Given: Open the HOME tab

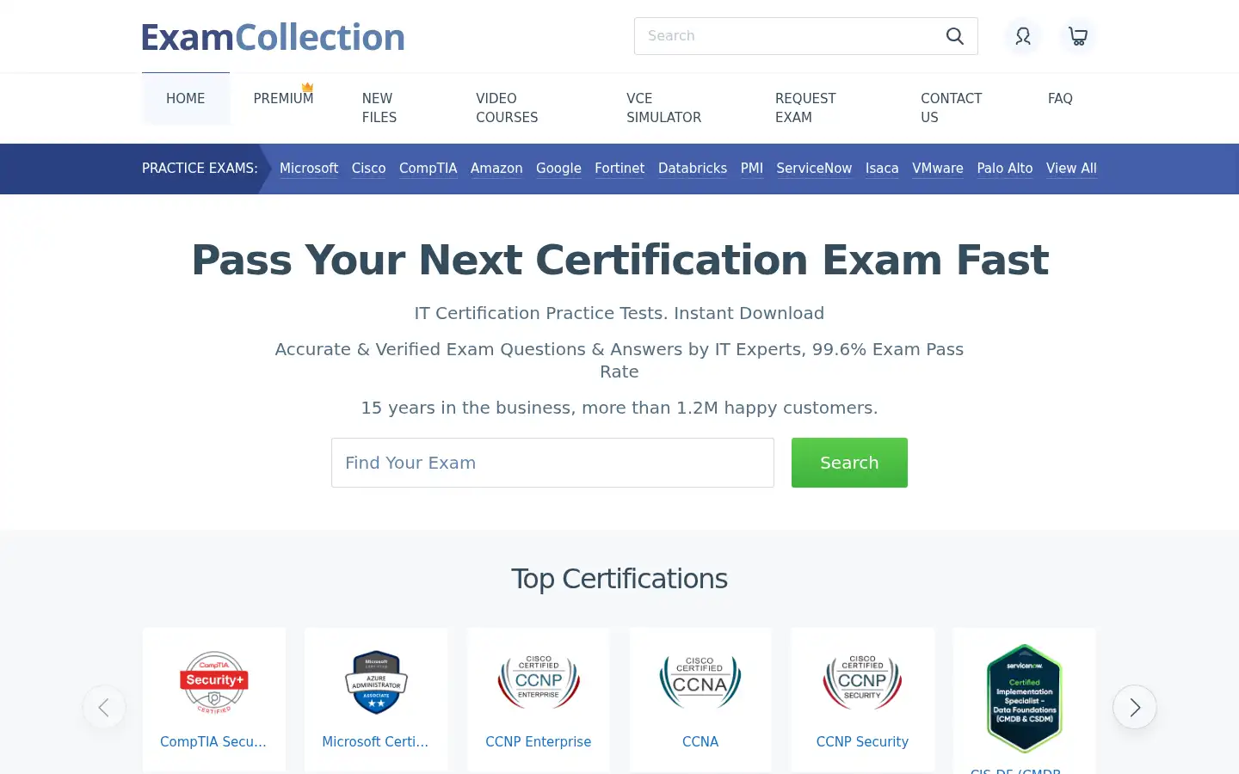Looking at the screenshot, I should pos(186,99).
